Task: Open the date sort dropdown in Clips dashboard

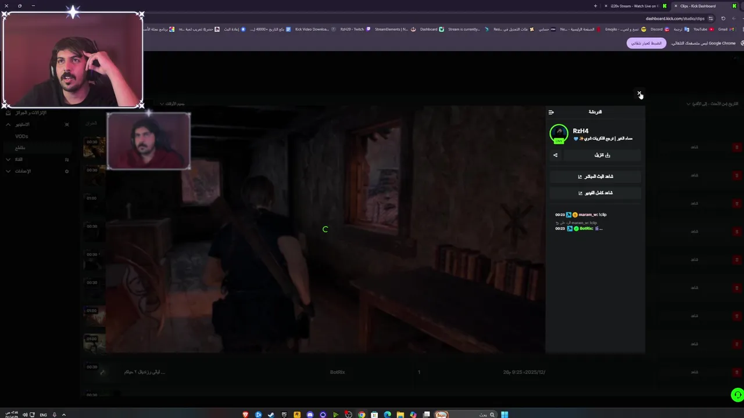Action: coord(713,104)
